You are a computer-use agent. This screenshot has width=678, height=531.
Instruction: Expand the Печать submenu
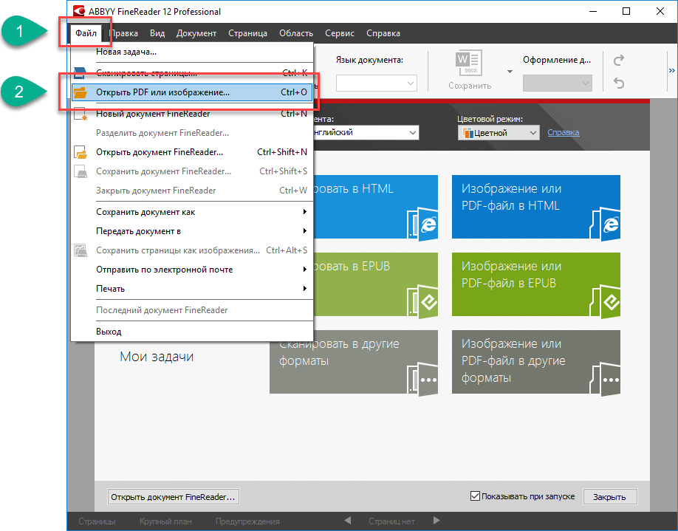pos(192,289)
